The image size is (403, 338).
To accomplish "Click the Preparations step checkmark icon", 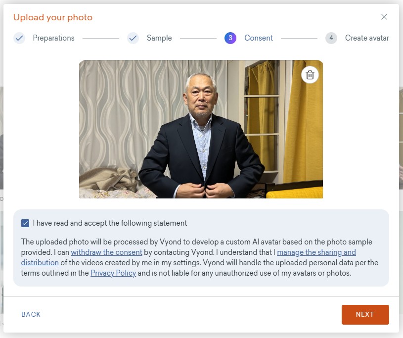I will tap(19, 38).
